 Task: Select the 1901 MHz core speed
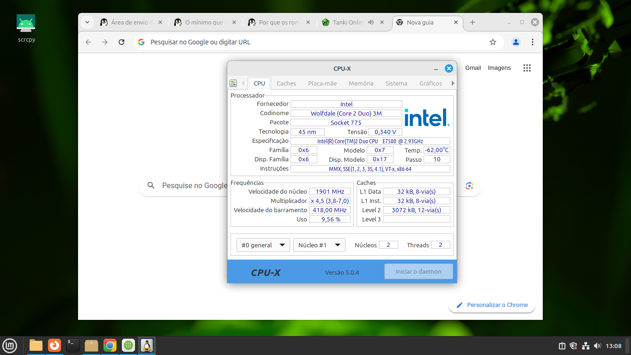click(330, 191)
